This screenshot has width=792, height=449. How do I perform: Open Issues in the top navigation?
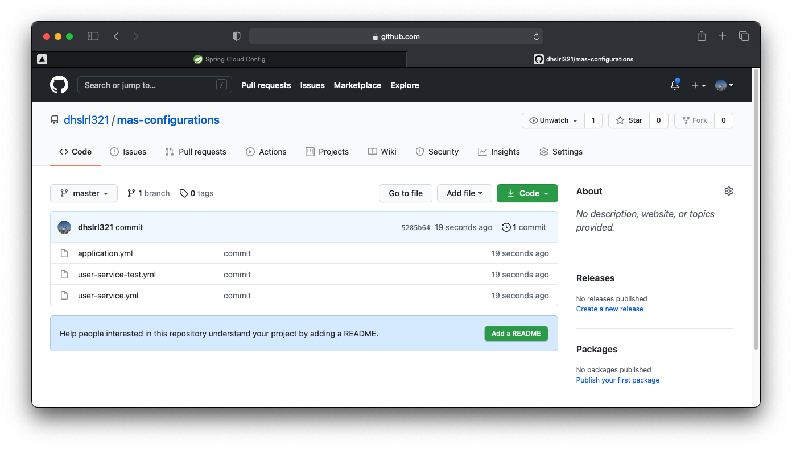(x=312, y=85)
